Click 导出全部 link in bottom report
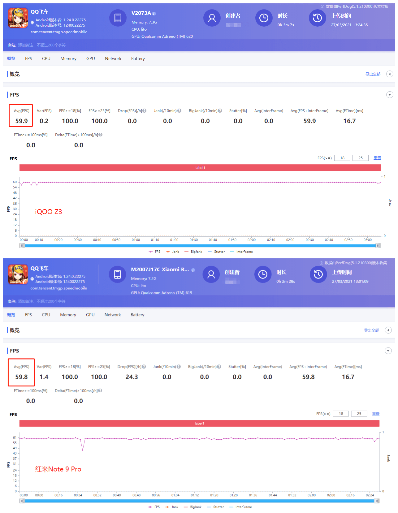Screen dimensions: 398x513 pyautogui.click(x=371, y=330)
